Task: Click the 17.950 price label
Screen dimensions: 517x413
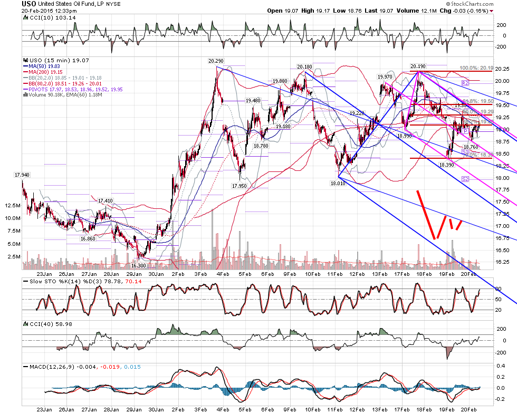Action: point(240,186)
